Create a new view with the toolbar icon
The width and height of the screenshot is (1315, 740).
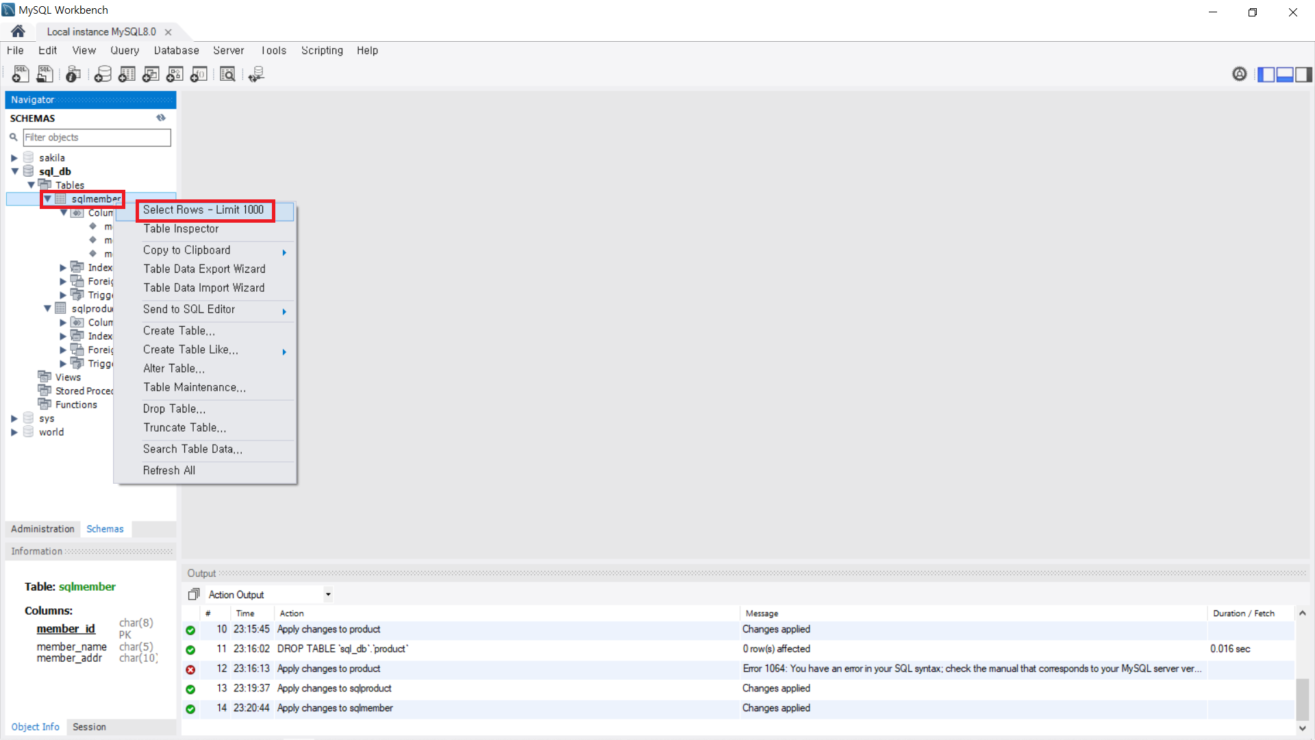151,74
